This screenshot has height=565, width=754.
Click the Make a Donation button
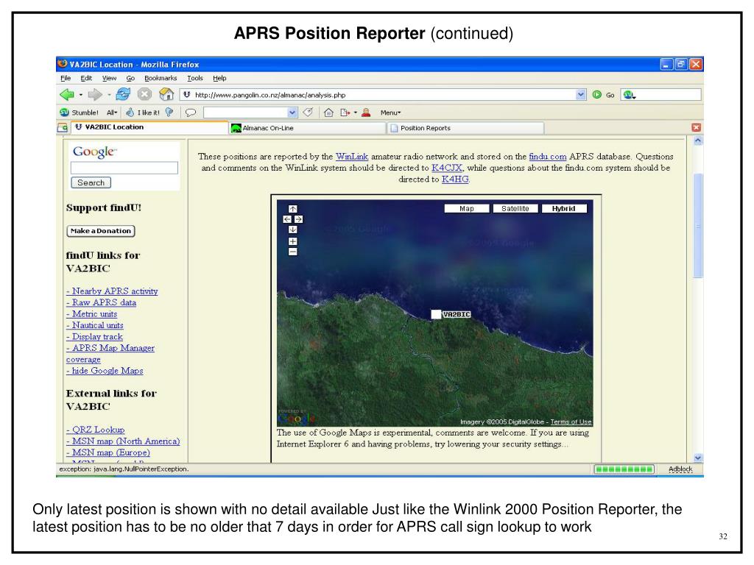pos(100,231)
